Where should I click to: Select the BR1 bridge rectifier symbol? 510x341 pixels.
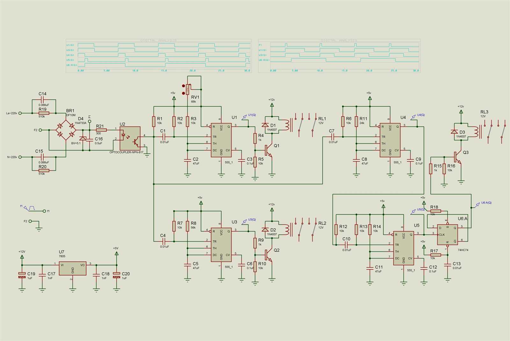point(66,130)
